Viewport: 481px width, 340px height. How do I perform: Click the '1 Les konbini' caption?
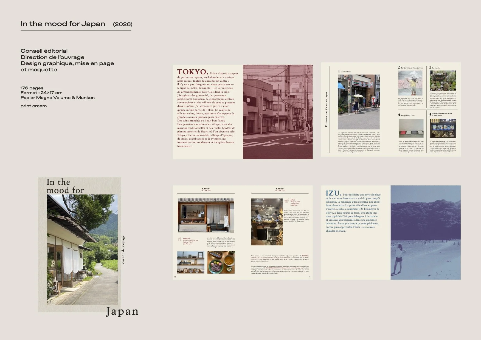[344, 71]
